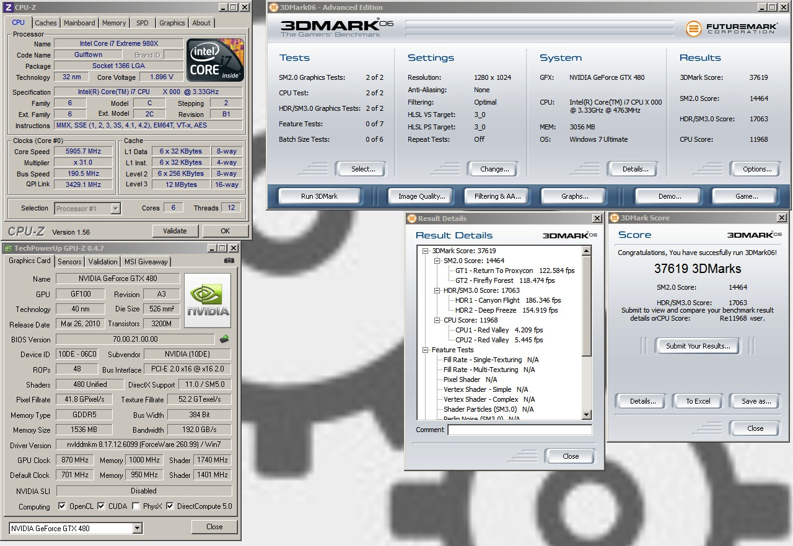Open the Graphs button
This screenshot has height=546, width=793.
tap(574, 196)
